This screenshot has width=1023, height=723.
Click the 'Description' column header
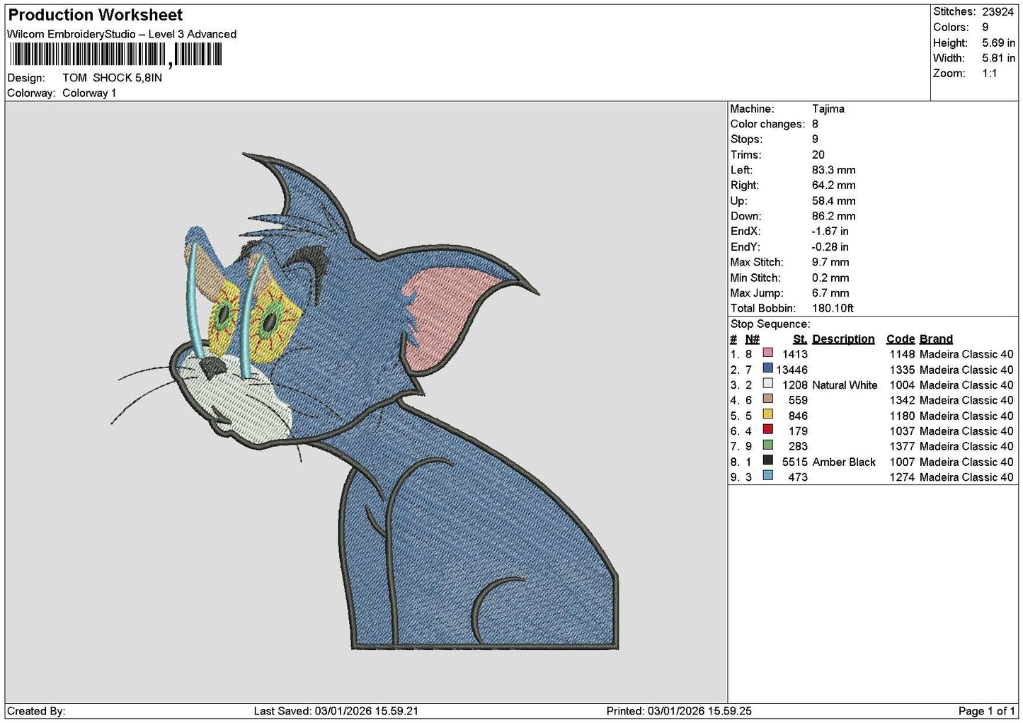coord(843,339)
